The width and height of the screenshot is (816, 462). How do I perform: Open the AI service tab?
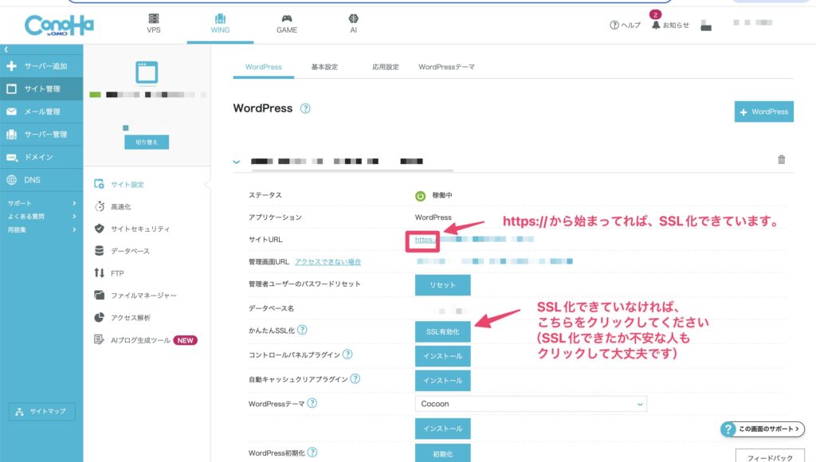[x=353, y=23]
